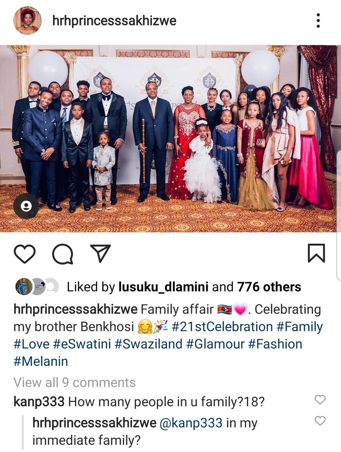The image size is (341, 452).
Task: Open the #Swaziland hashtag
Action: pyautogui.click(x=148, y=344)
